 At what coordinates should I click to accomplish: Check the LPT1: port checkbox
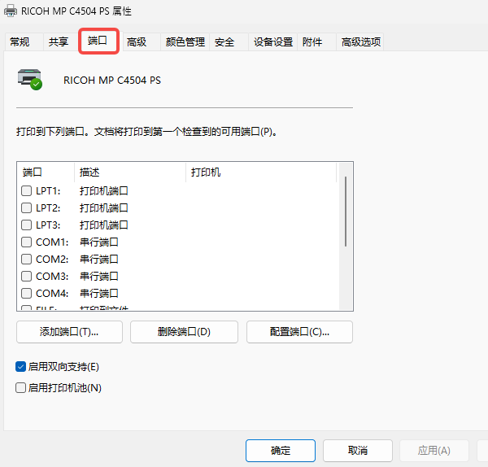[x=27, y=191]
